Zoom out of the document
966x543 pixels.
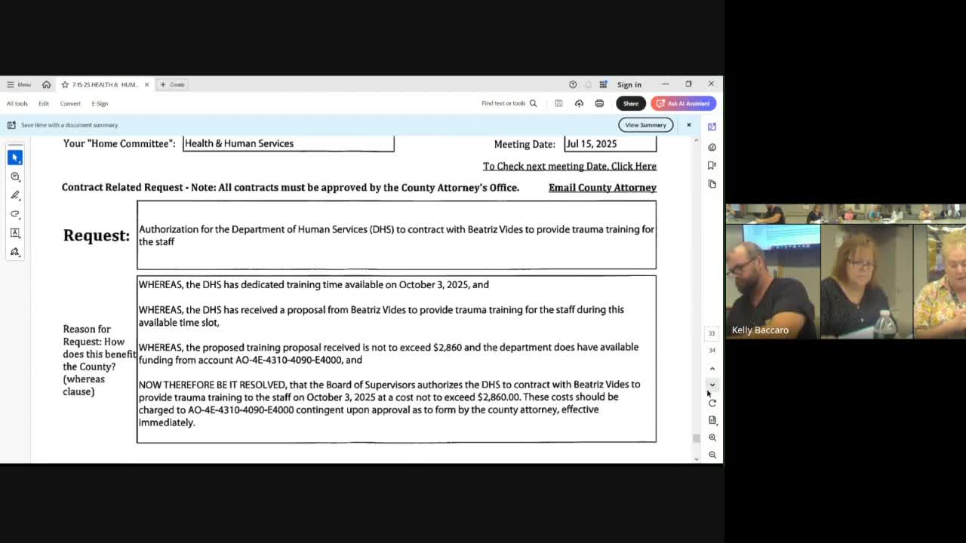click(x=712, y=455)
